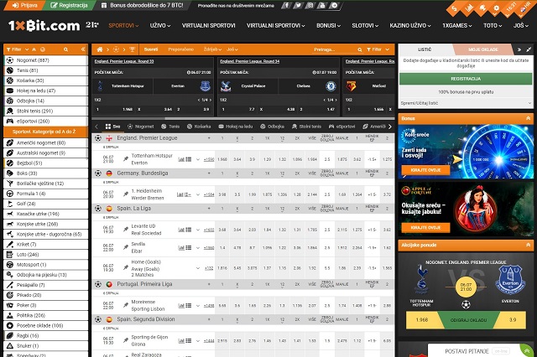
Task: Open the Bonusi menu dropdown
Action: click(x=328, y=26)
